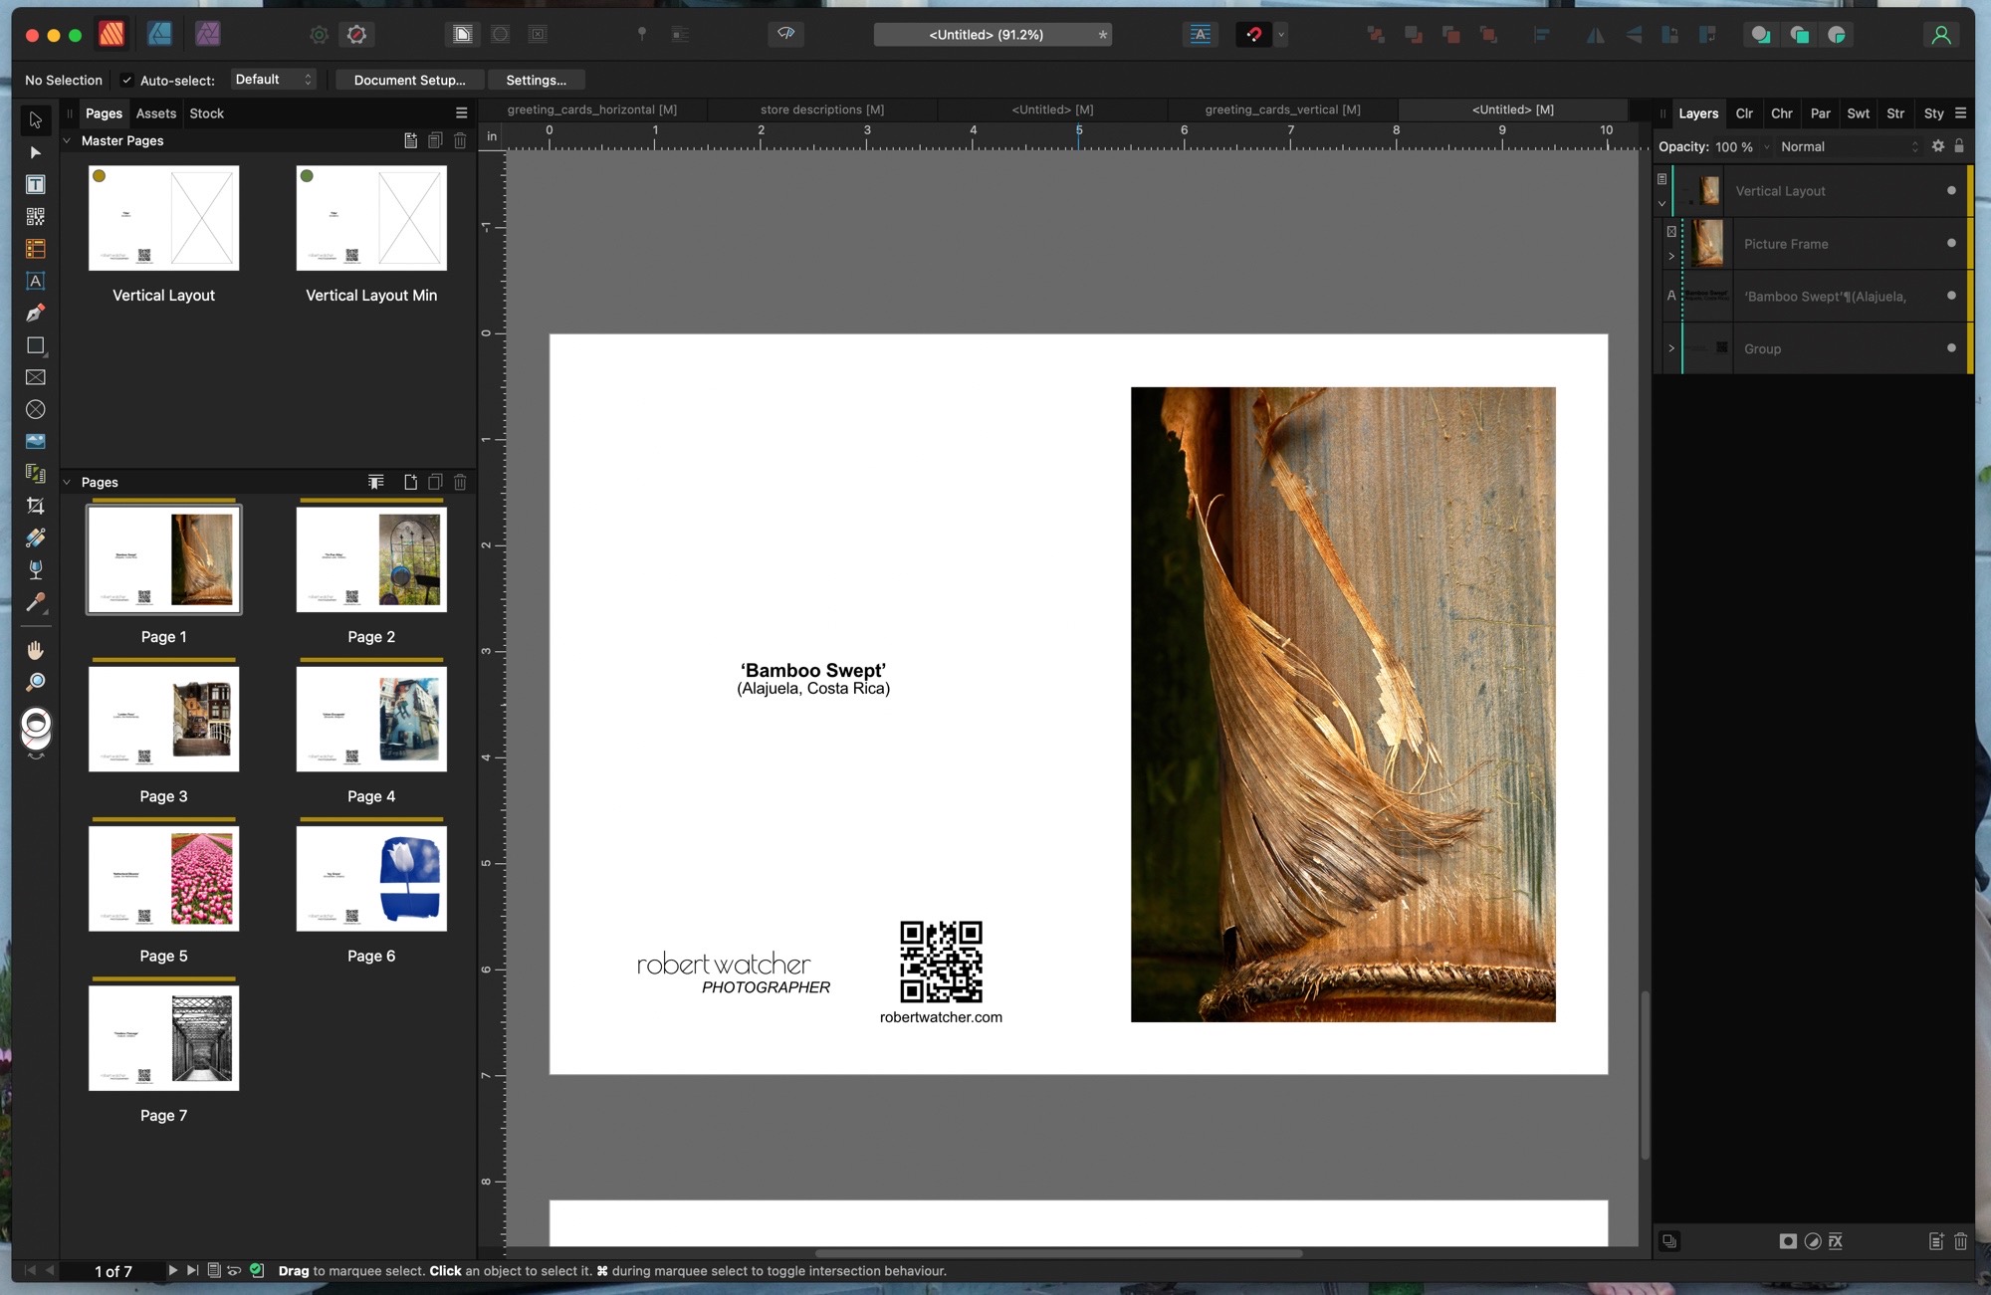Select the Rectangle shape tool

point(36,345)
